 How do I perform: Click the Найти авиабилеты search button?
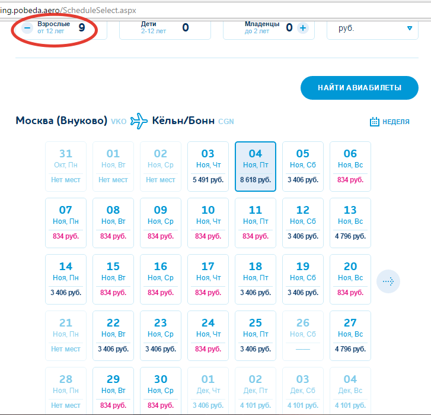click(x=359, y=88)
